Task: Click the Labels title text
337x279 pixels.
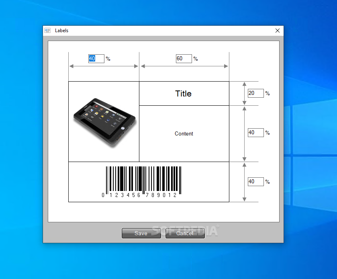Action: click(62, 31)
